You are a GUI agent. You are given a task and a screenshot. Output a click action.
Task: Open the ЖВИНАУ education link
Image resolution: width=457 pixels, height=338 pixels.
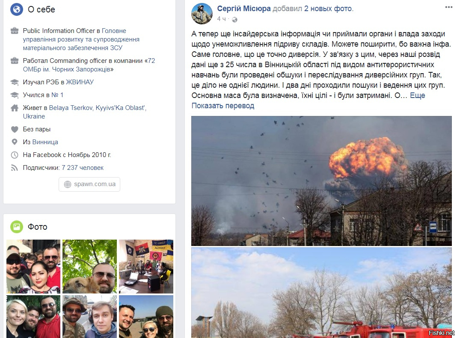coord(80,82)
